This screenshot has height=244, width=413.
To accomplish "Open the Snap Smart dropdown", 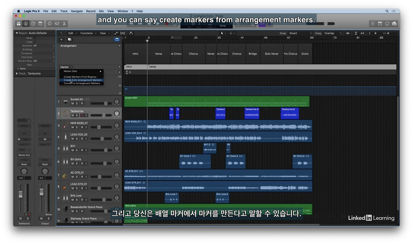I will pyautogui.click(x=300, y=33).
